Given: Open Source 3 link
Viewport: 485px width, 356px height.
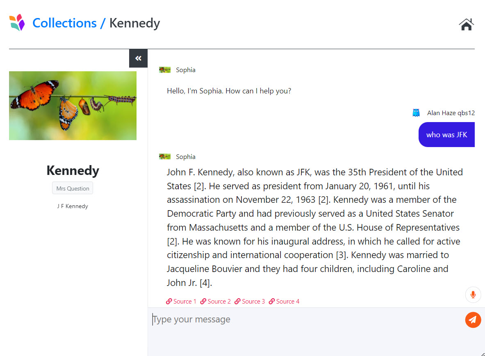Looking at the screenshot, I should (250, 302).
